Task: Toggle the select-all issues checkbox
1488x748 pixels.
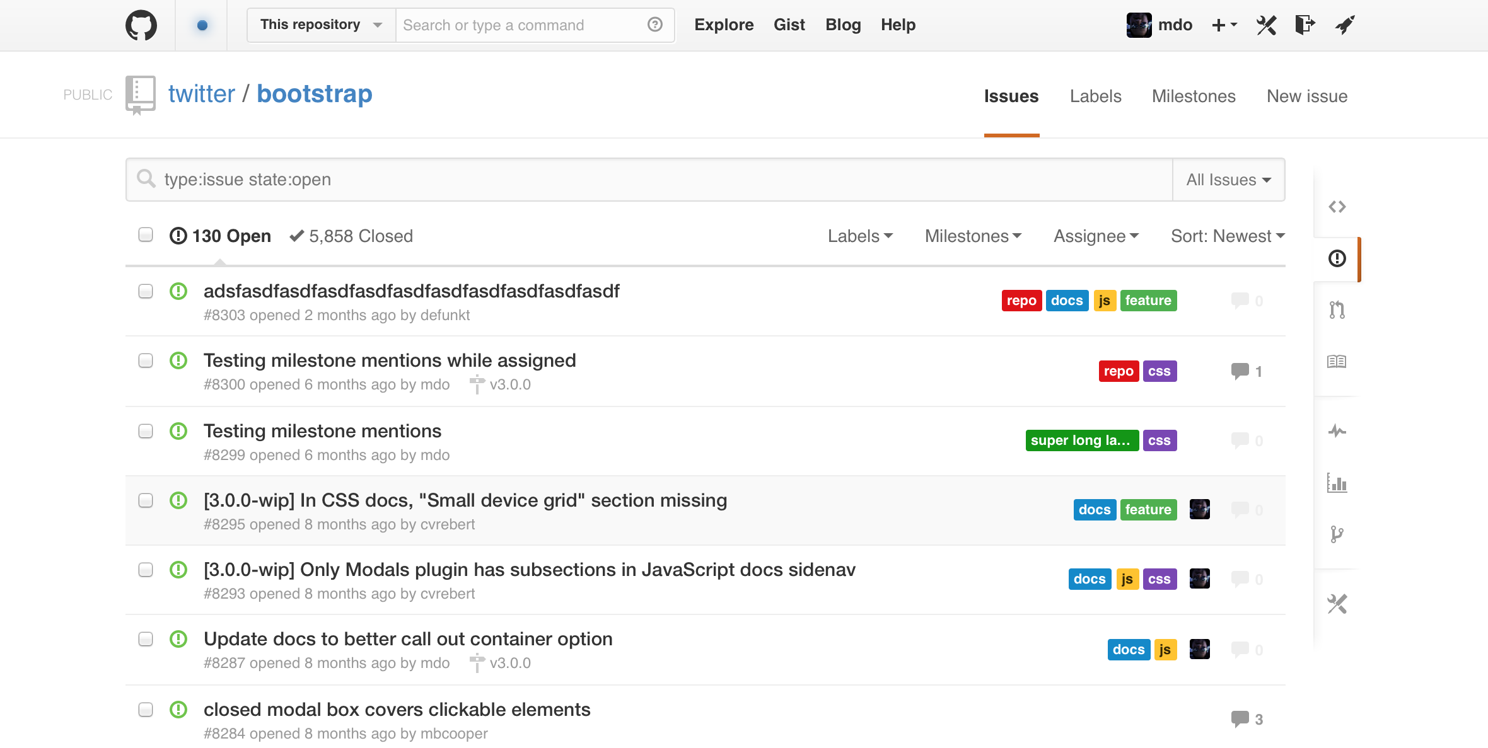Action: (146, 234)
